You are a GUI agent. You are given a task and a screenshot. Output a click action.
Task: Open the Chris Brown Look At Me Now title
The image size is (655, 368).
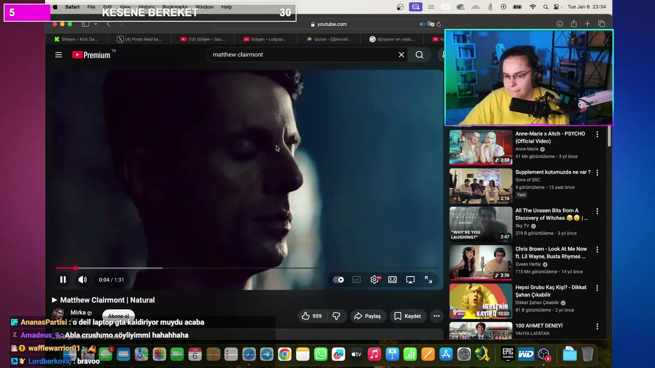551,252
